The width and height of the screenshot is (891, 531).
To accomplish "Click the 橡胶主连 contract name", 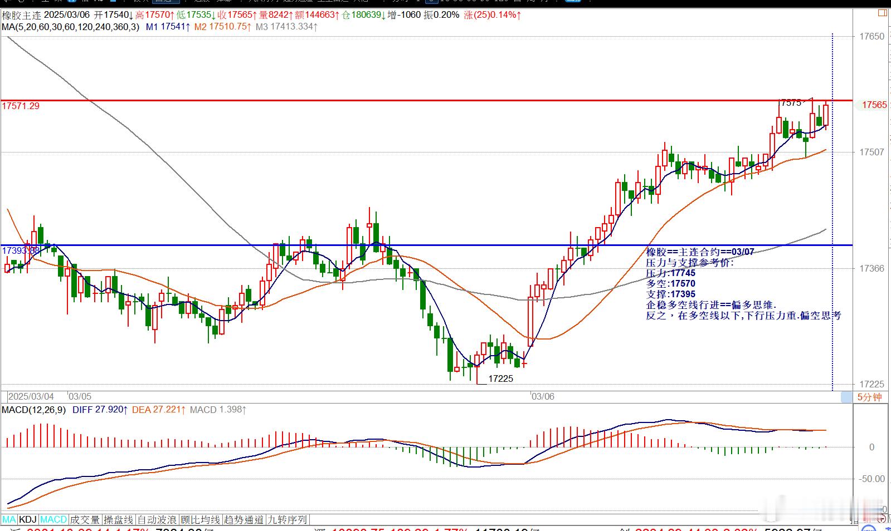I will click(x=21, y=15).
